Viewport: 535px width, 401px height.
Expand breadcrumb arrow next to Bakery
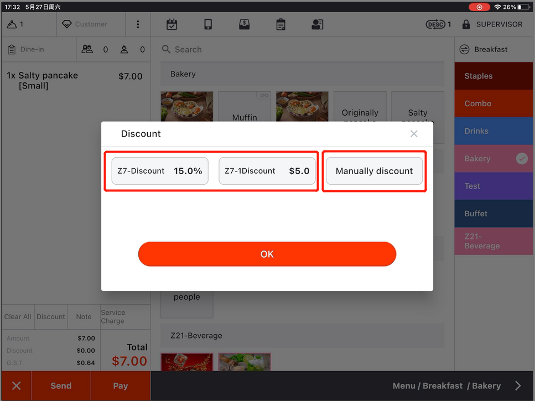[x=518, y=386]
